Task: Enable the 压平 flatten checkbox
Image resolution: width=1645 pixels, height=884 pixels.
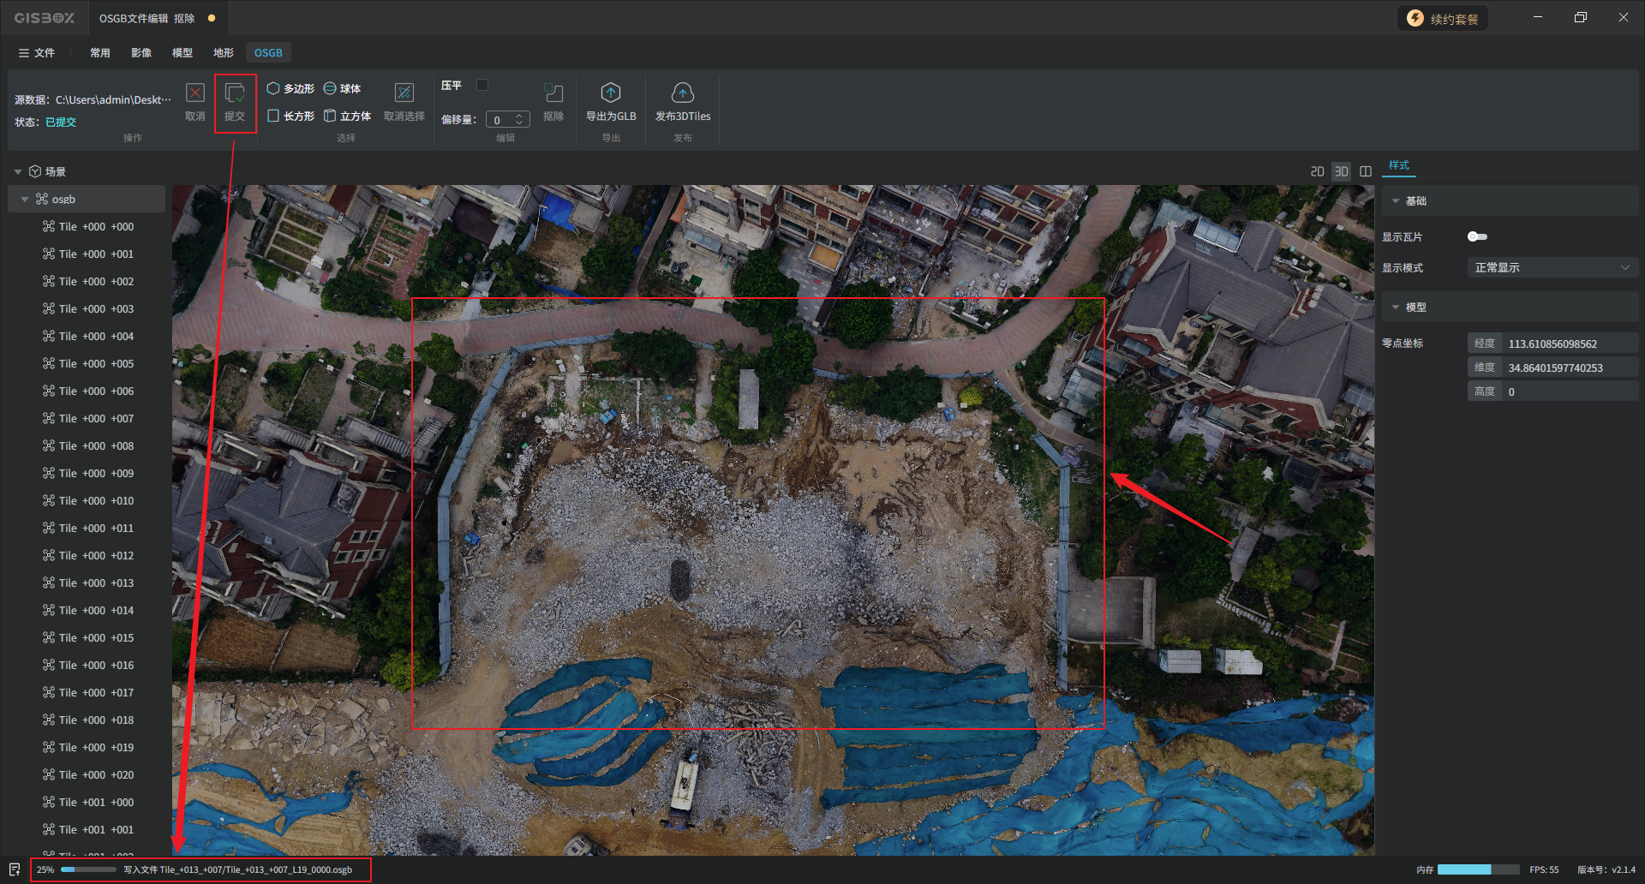Action: pyautogui.click(x=482, y=85)
